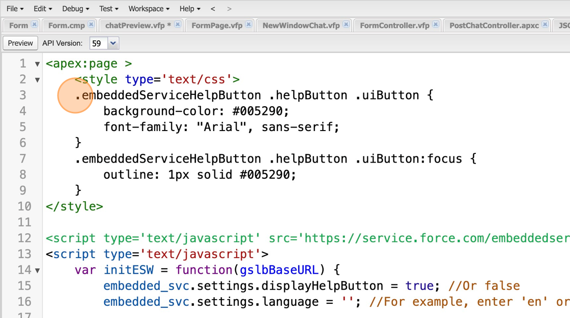The height and width of the screenshot is (318, 570).
Task: Switch to the FormPage.vfp tab
Action: coord(217,25)
